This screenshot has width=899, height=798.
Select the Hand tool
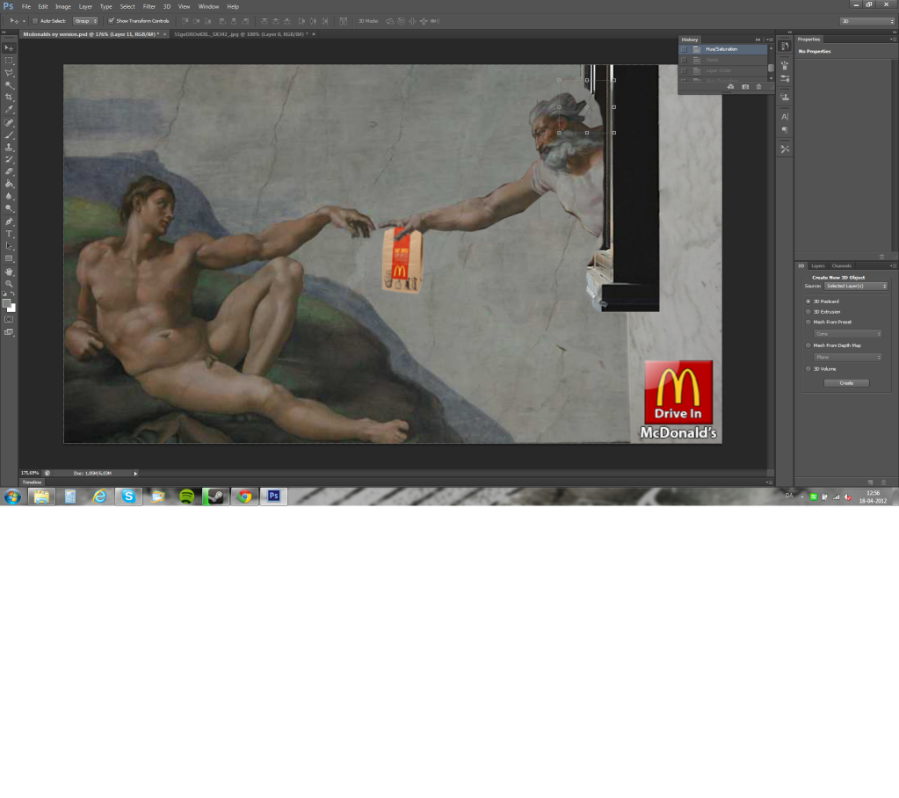[x=9, y=272]
